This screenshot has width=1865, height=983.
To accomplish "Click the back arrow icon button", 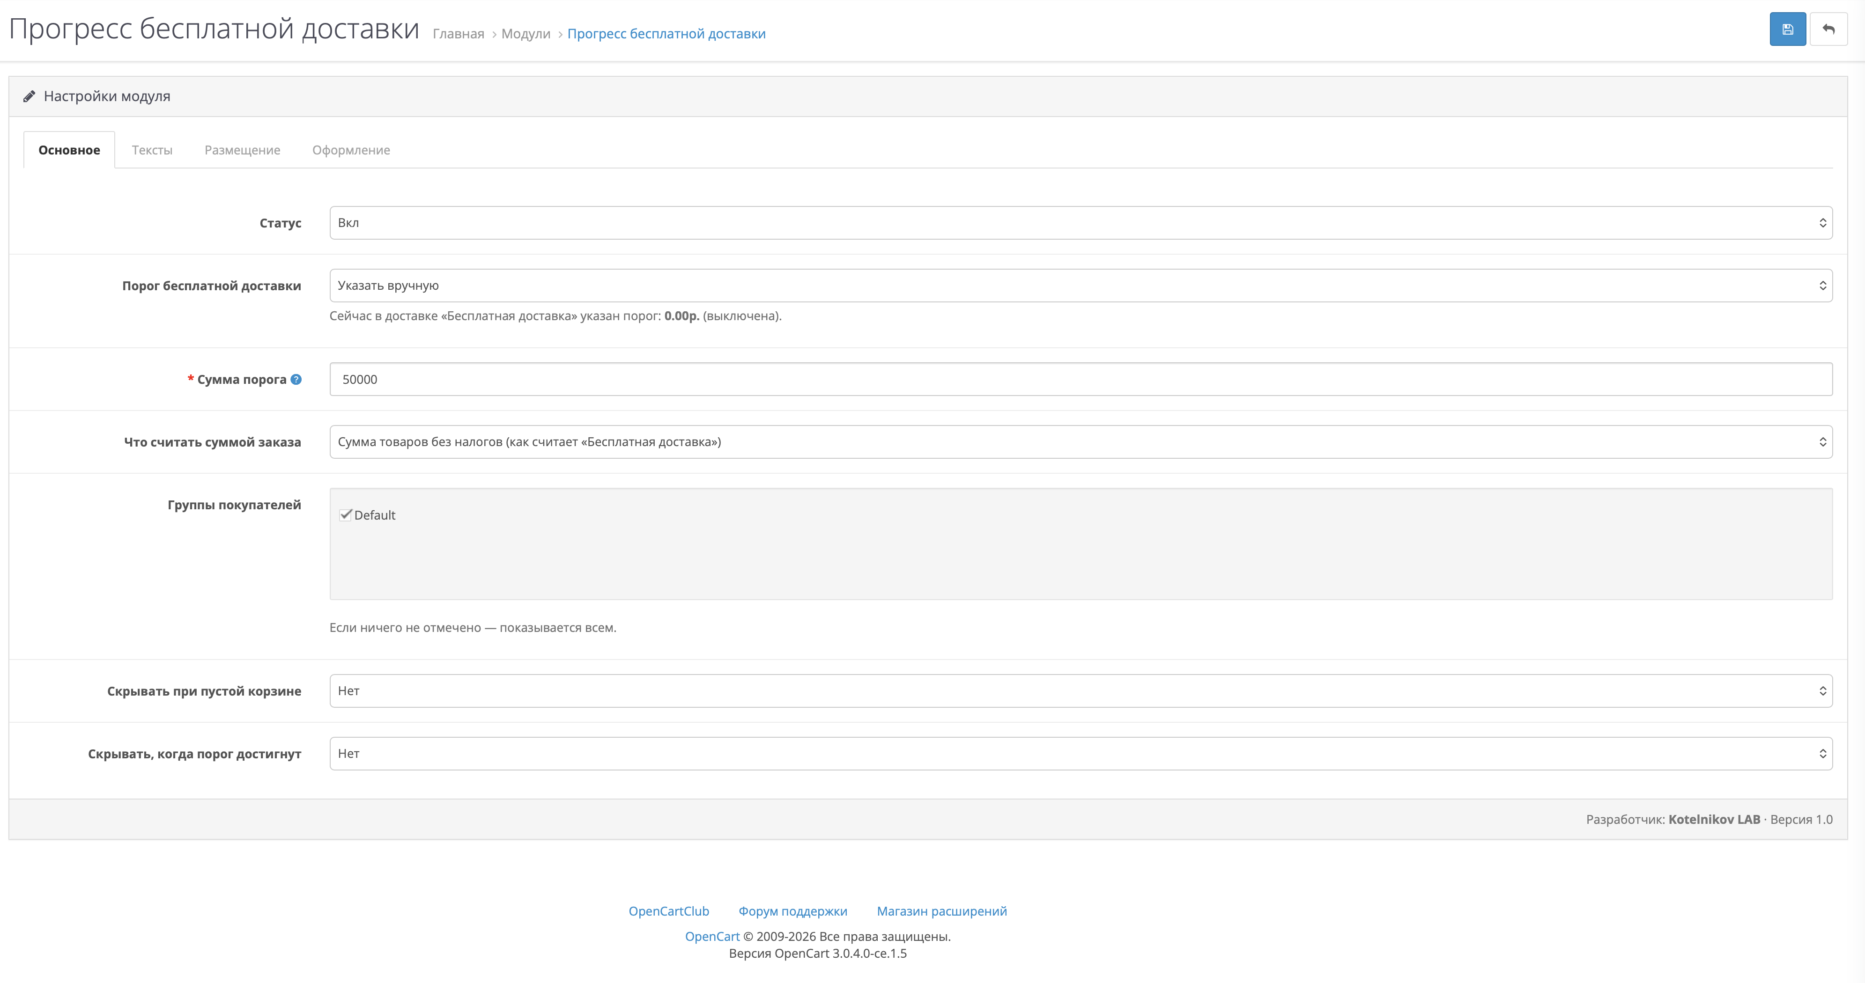I will (x=1829, y=29).
